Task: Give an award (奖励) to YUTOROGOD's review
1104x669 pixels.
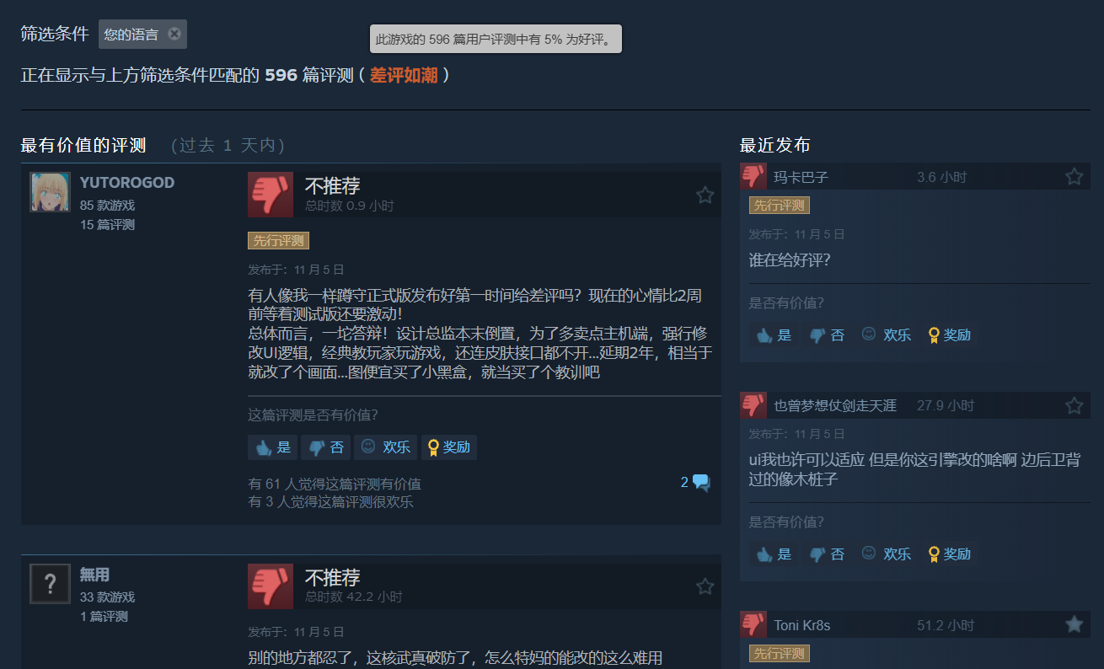Action: point(448,447)
